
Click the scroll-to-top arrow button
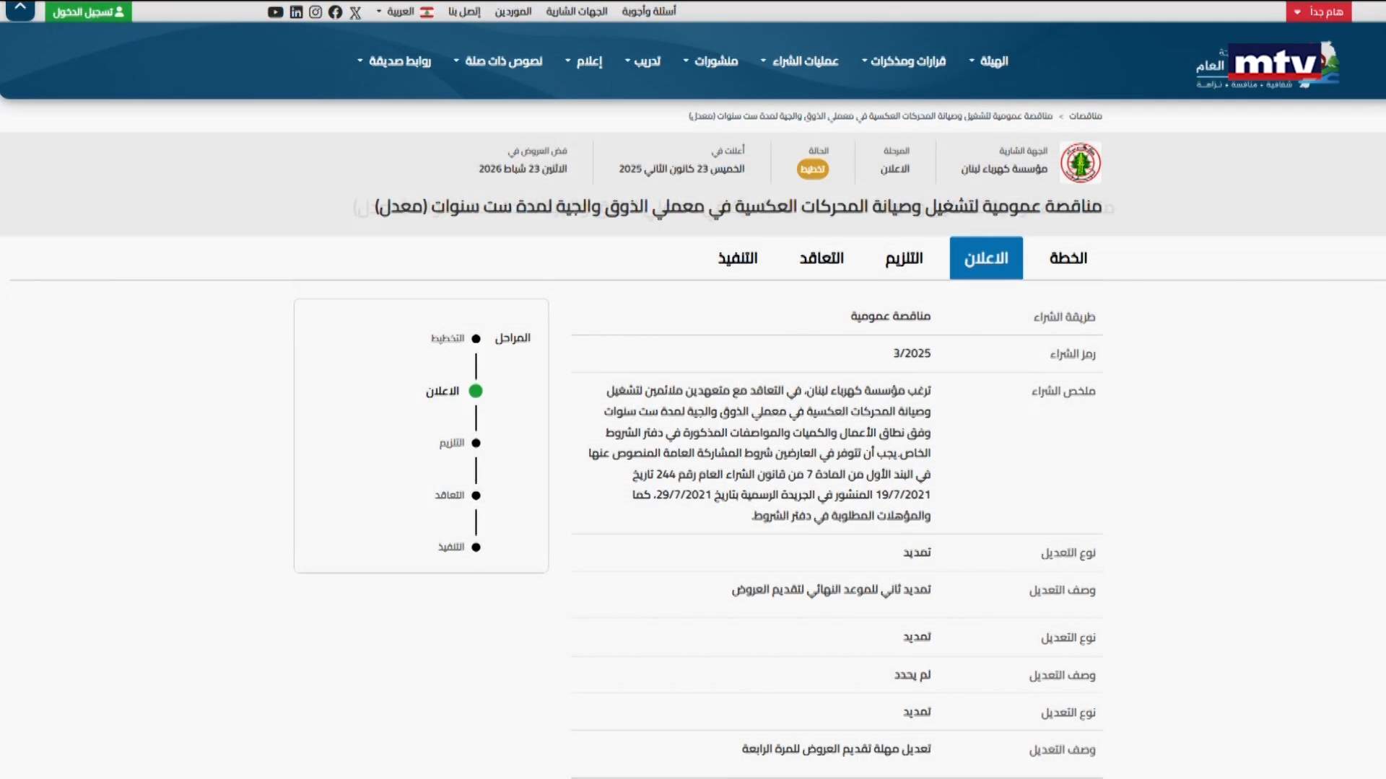tap(19, 10)
